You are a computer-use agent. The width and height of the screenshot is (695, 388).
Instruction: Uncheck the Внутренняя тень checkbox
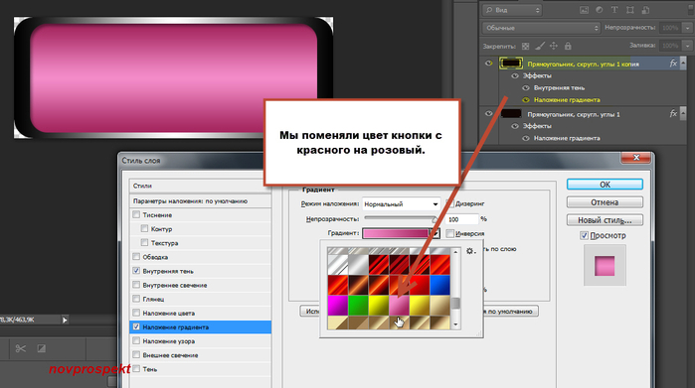[x=136, y=271]
